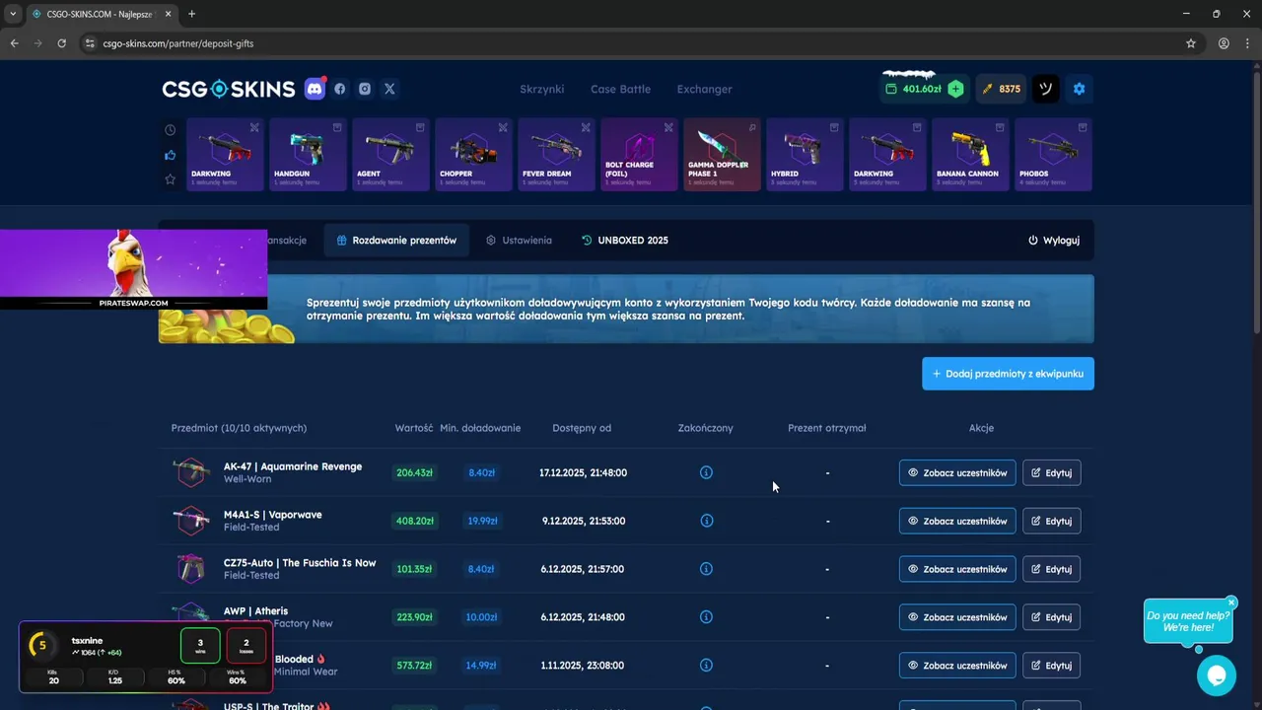See participants for CZ75-Auto Fuschia
The width and height of the screenshot is (1262, 710).
[957, 569]
